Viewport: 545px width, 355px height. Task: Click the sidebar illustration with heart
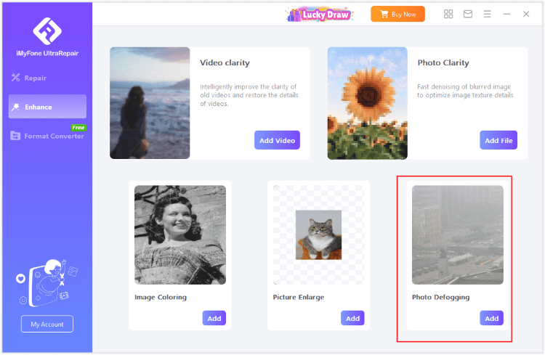(x=47, y=282)
